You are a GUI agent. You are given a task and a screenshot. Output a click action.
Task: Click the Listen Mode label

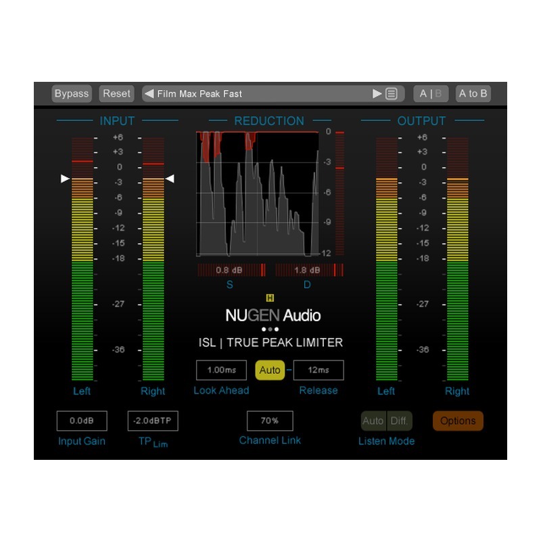(x=386, y=442)
